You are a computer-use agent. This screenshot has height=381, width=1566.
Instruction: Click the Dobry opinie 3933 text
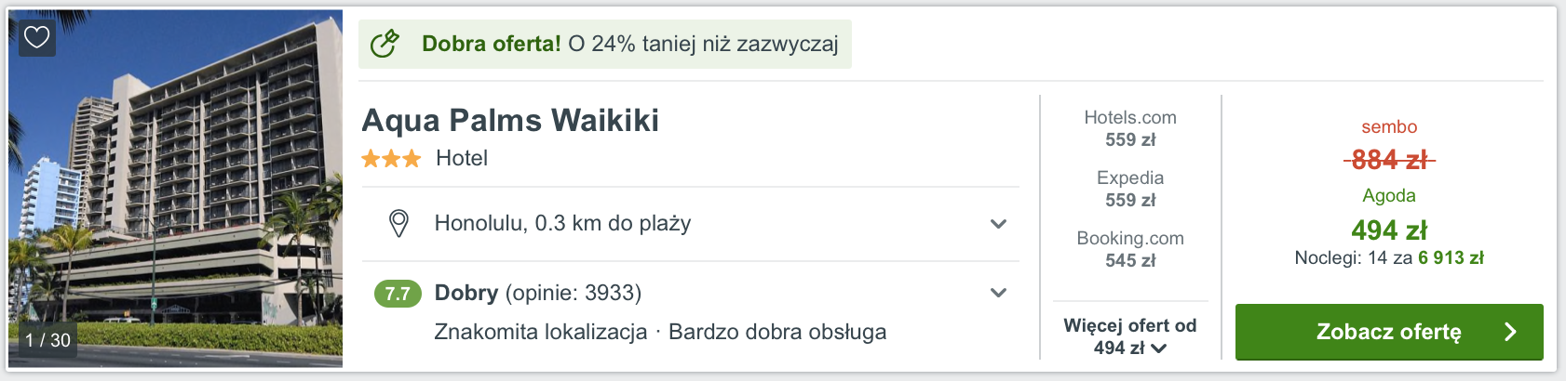click(x=538, y=293)
